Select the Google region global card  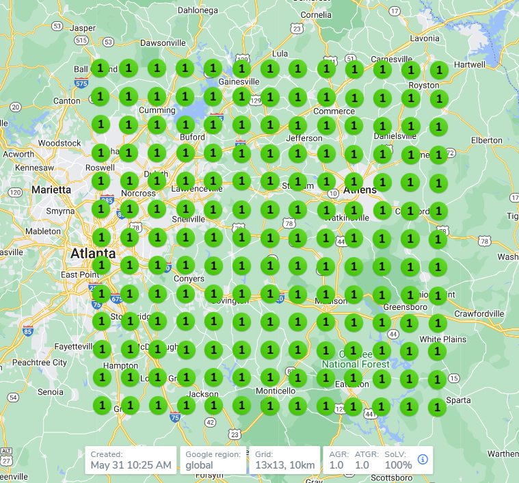click(x=213, y=460)
